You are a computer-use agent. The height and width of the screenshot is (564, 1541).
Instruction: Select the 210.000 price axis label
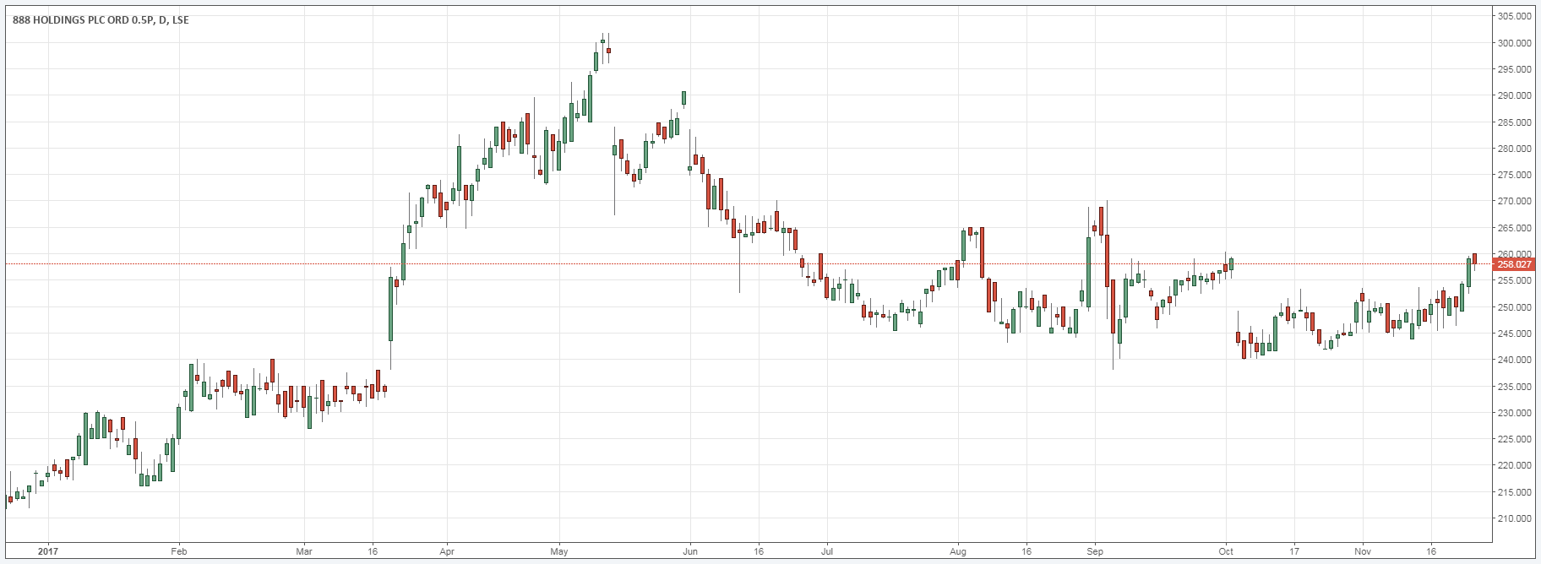(x=1514, y=518)
